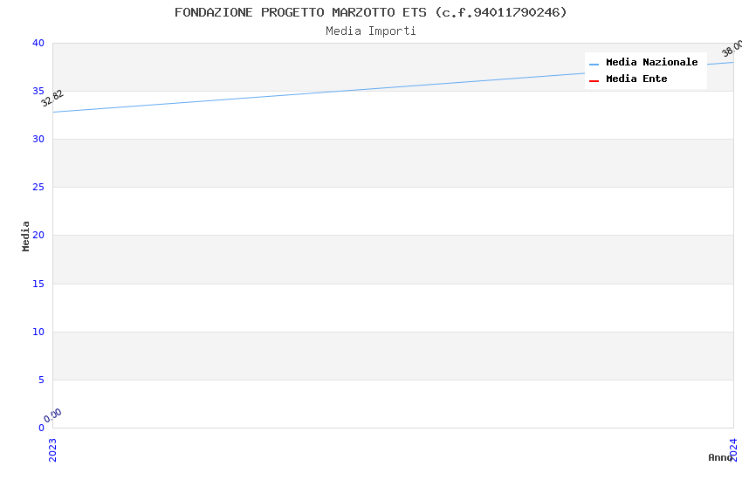742x480 pixels.
Task: Click the vertical Media y-axis title
Action: 26,236
